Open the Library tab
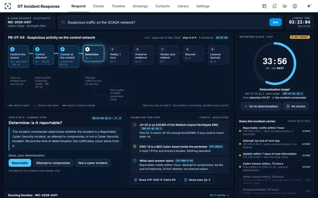318x198 pixels. [183, 6]
